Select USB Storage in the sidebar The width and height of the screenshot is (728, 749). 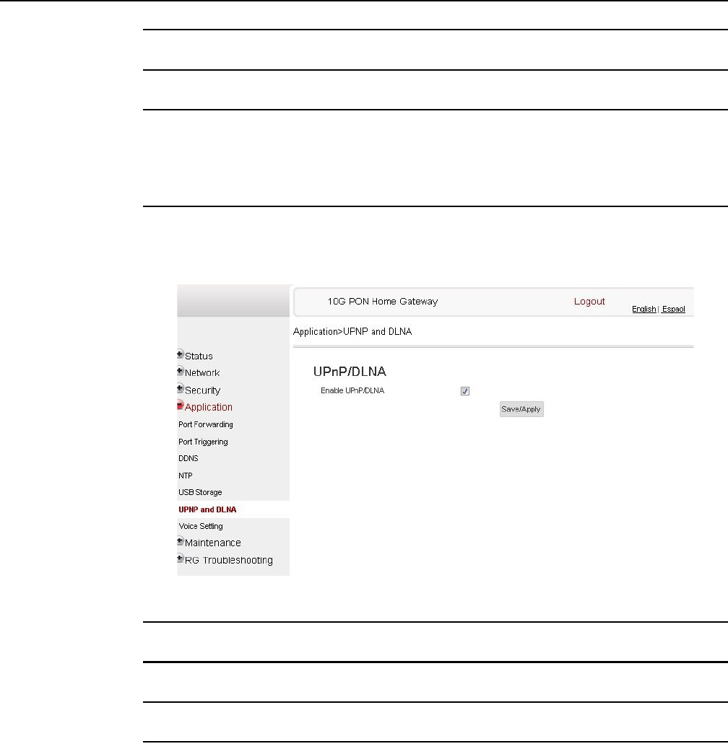(200, 493)
